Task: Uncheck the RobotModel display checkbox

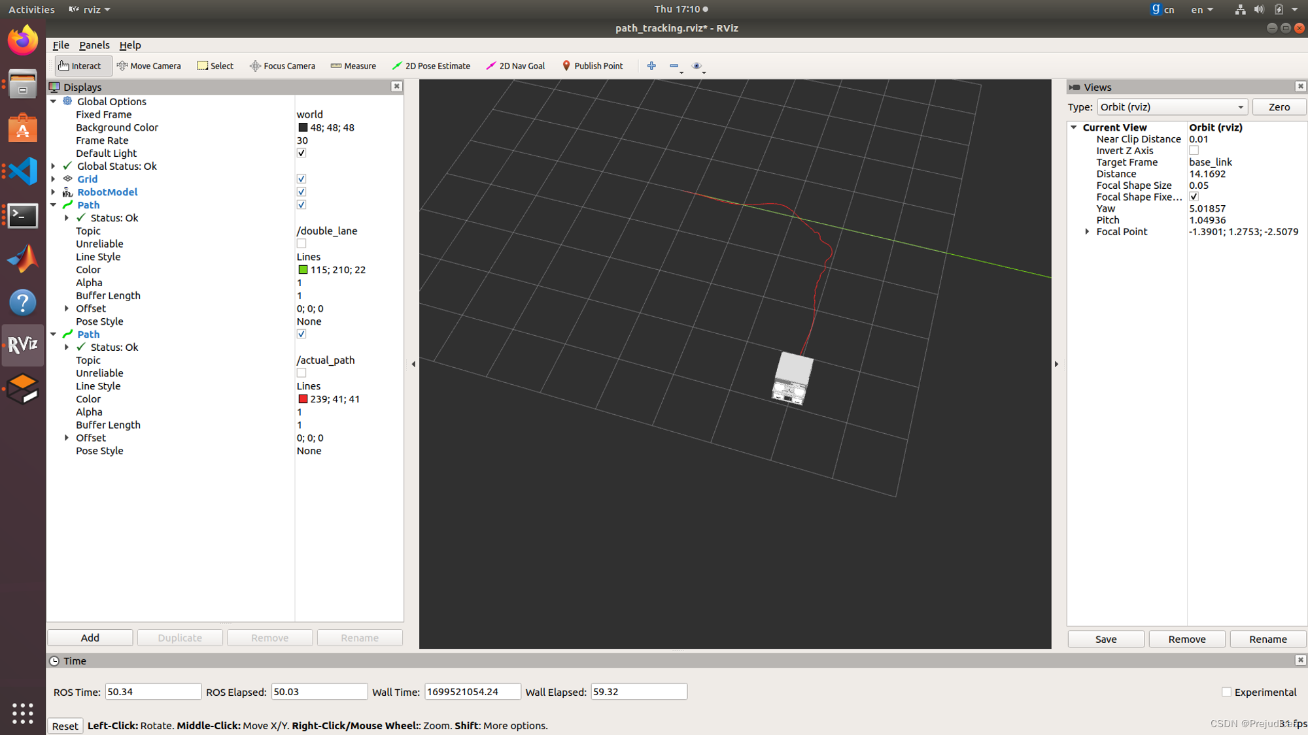Action: tap(301, 192)
